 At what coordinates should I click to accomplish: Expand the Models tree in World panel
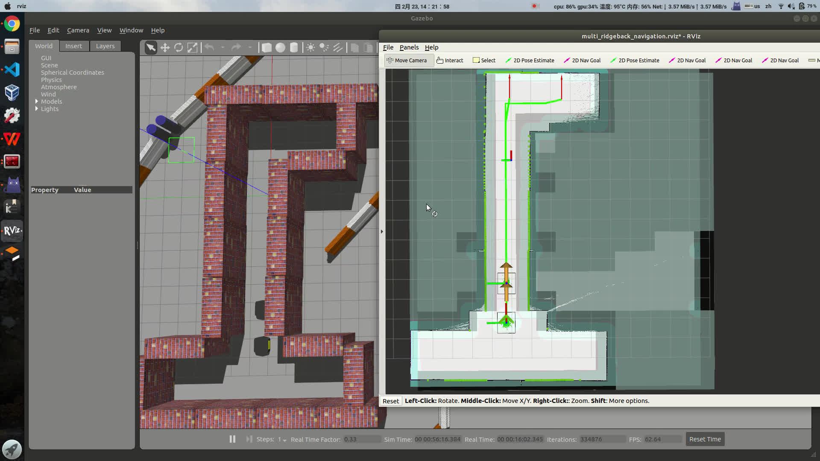(37, 101)
